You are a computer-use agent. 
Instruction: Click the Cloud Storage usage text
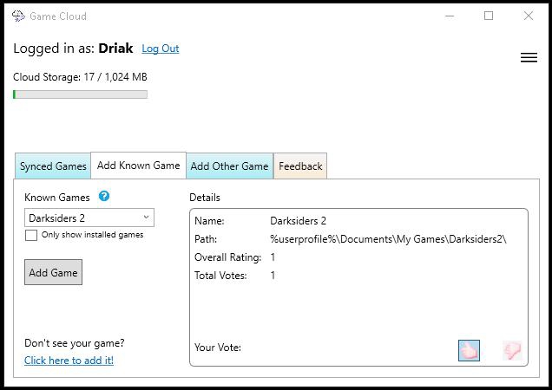[80, 77]
